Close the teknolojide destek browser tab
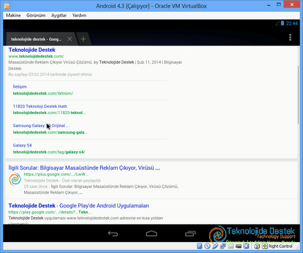The width and height of the screenshot is (303, 253). pyautogui.click(x=70, y=39)
